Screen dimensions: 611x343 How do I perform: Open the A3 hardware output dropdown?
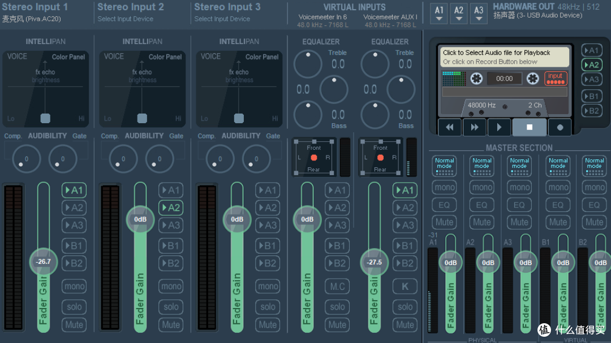(x=479, y=13)
